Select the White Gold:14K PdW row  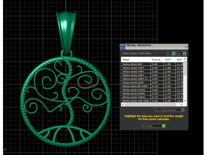(x=152, y=101)
